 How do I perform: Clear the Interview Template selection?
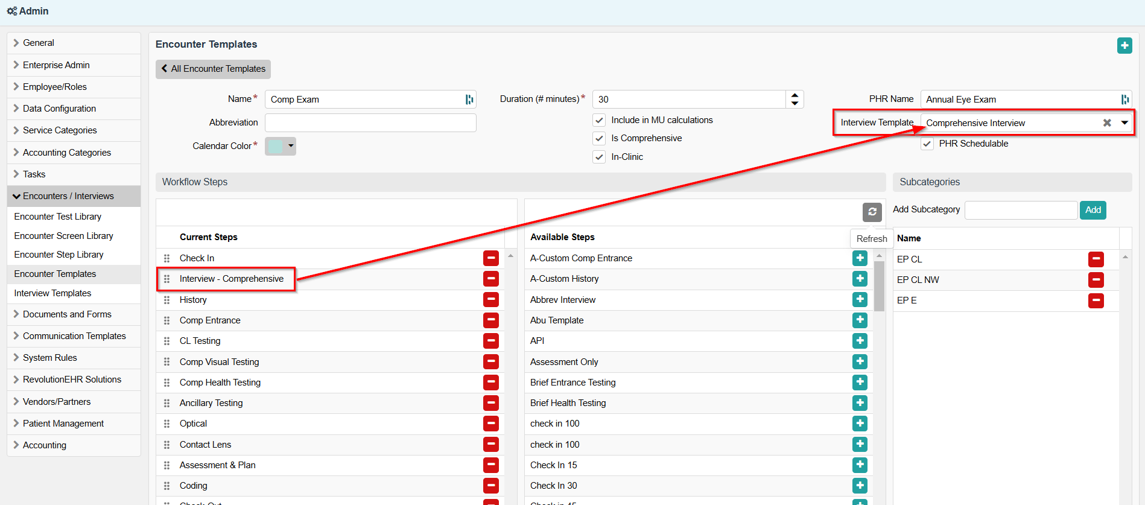point(1107,123)
